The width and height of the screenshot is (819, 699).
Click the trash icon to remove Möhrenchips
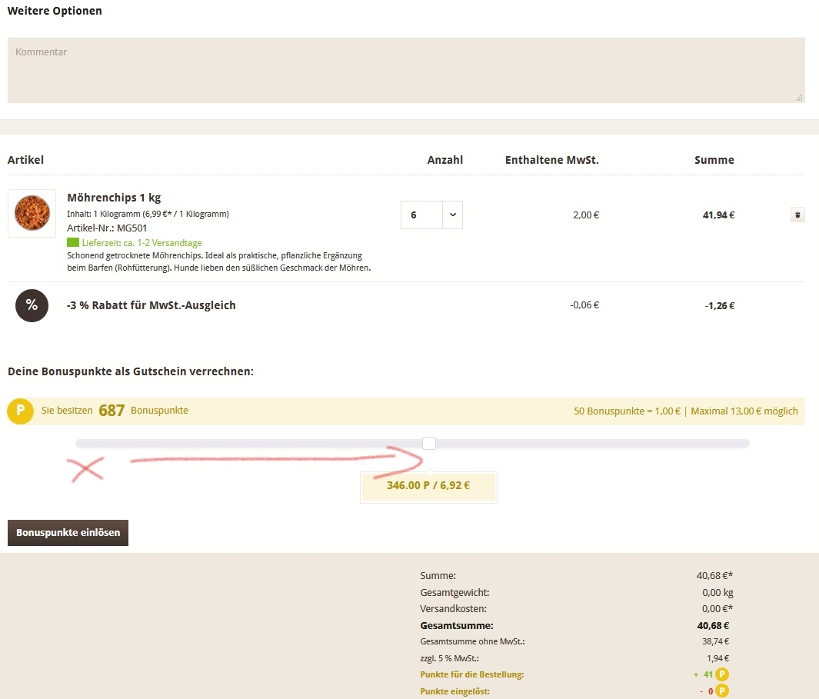(797, 215)
